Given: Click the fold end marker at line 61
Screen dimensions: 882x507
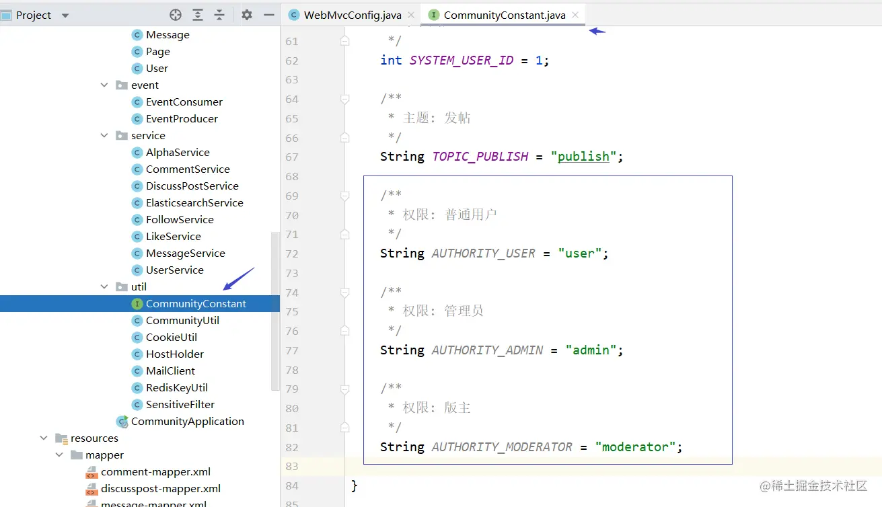Looking at the screenshot, I should coord(345,41).
